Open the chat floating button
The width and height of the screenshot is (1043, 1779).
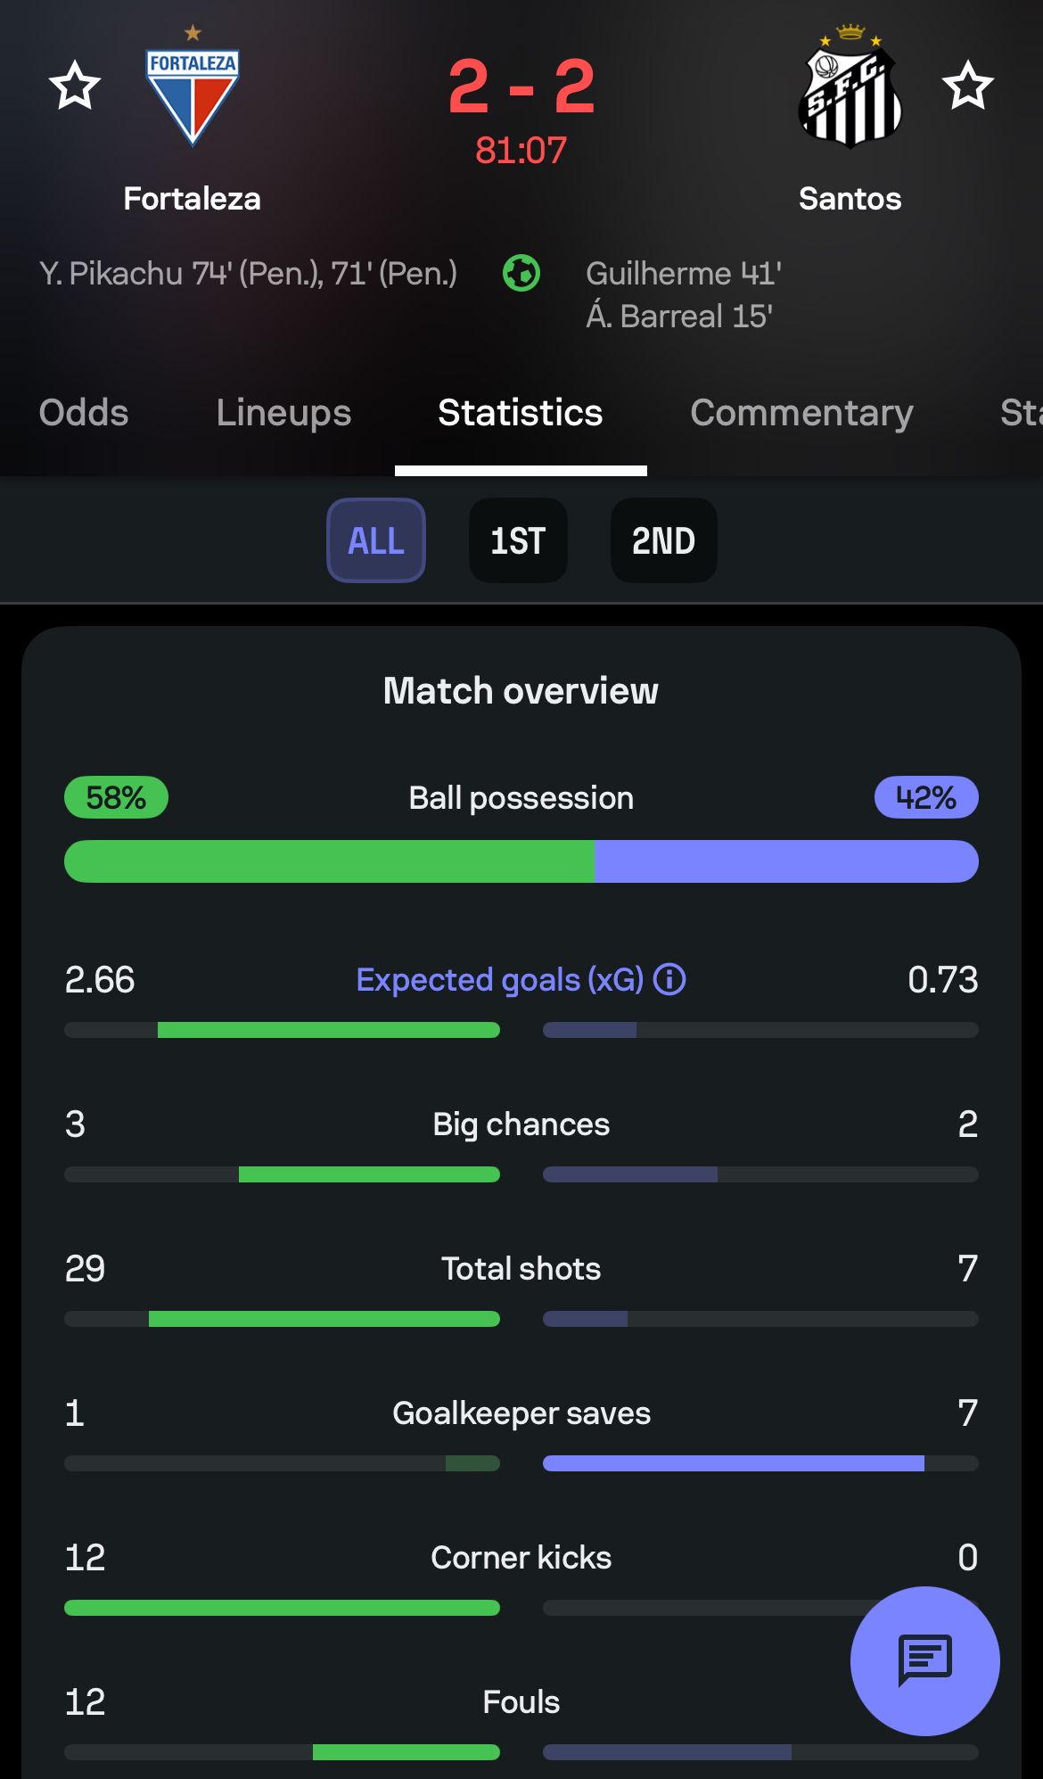(924, 1660)
